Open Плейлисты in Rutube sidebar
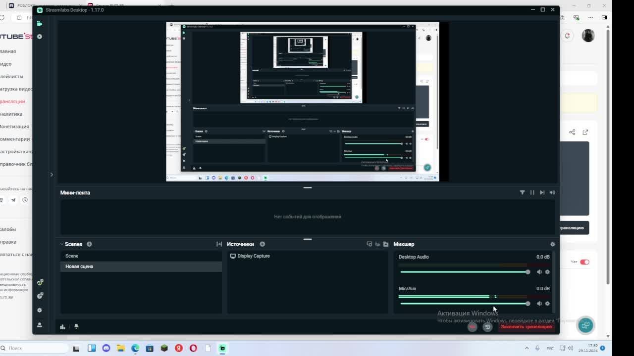Screen dimensions: 634x356 (11, 77)
